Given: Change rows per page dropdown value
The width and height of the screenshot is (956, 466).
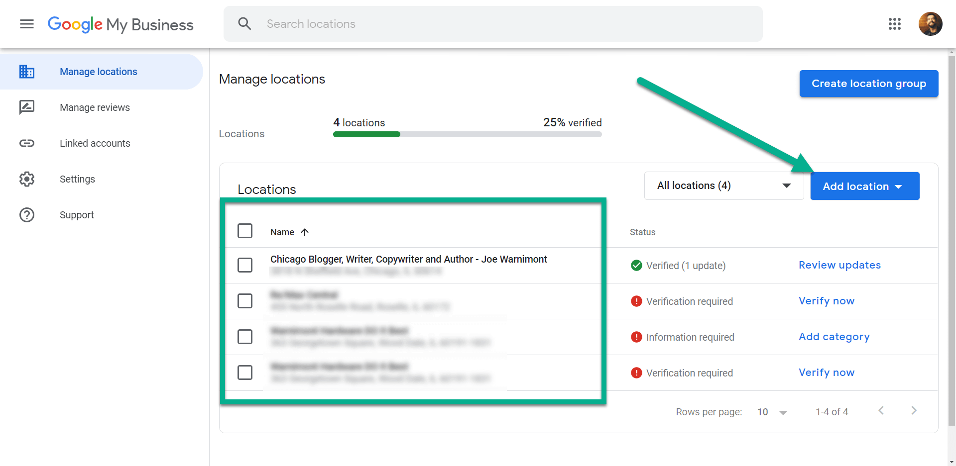Looking at the screenshot, I should click(772, 412).
